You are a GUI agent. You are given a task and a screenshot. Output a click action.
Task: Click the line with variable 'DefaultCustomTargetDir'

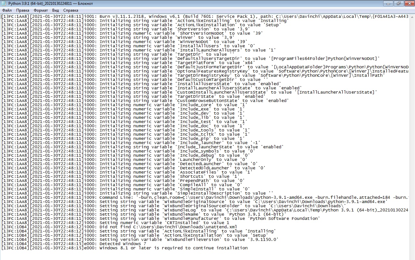tap(135, 79)
